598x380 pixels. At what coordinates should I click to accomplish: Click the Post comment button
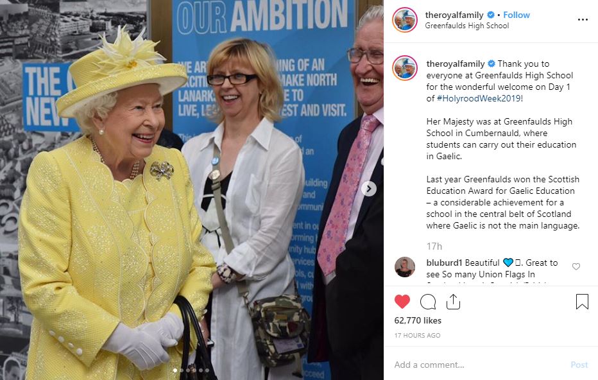tap(579, 365)
